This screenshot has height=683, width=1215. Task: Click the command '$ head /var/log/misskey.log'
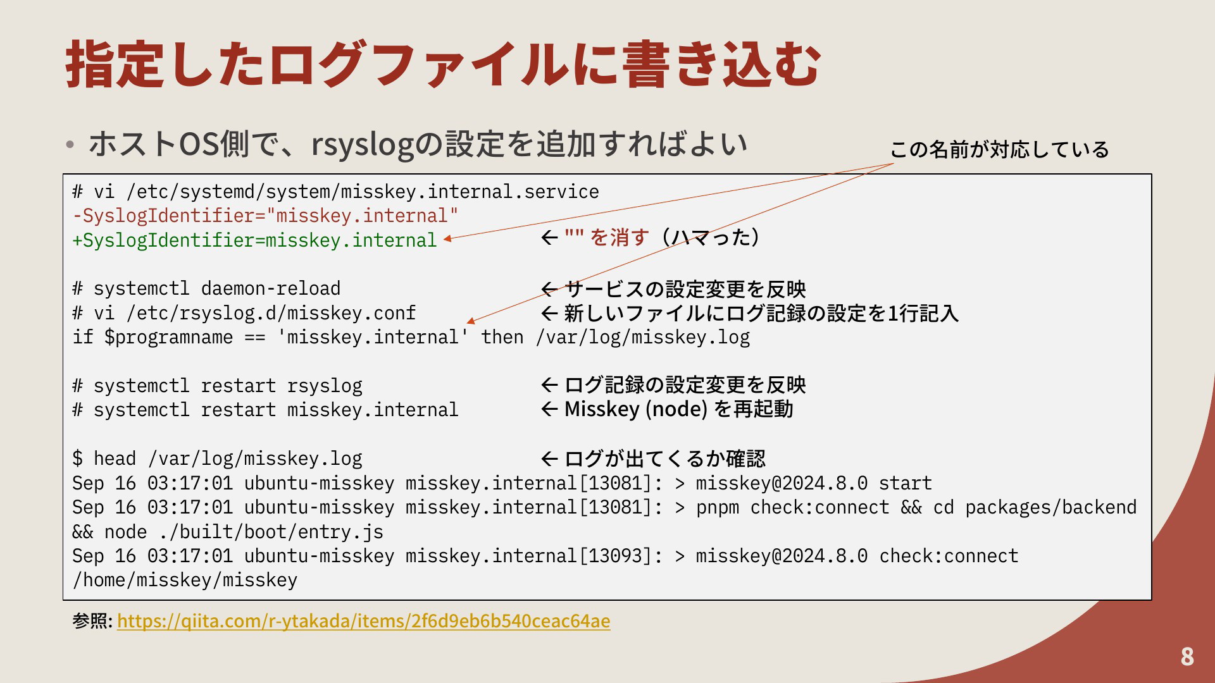click(x=217, y=458)
